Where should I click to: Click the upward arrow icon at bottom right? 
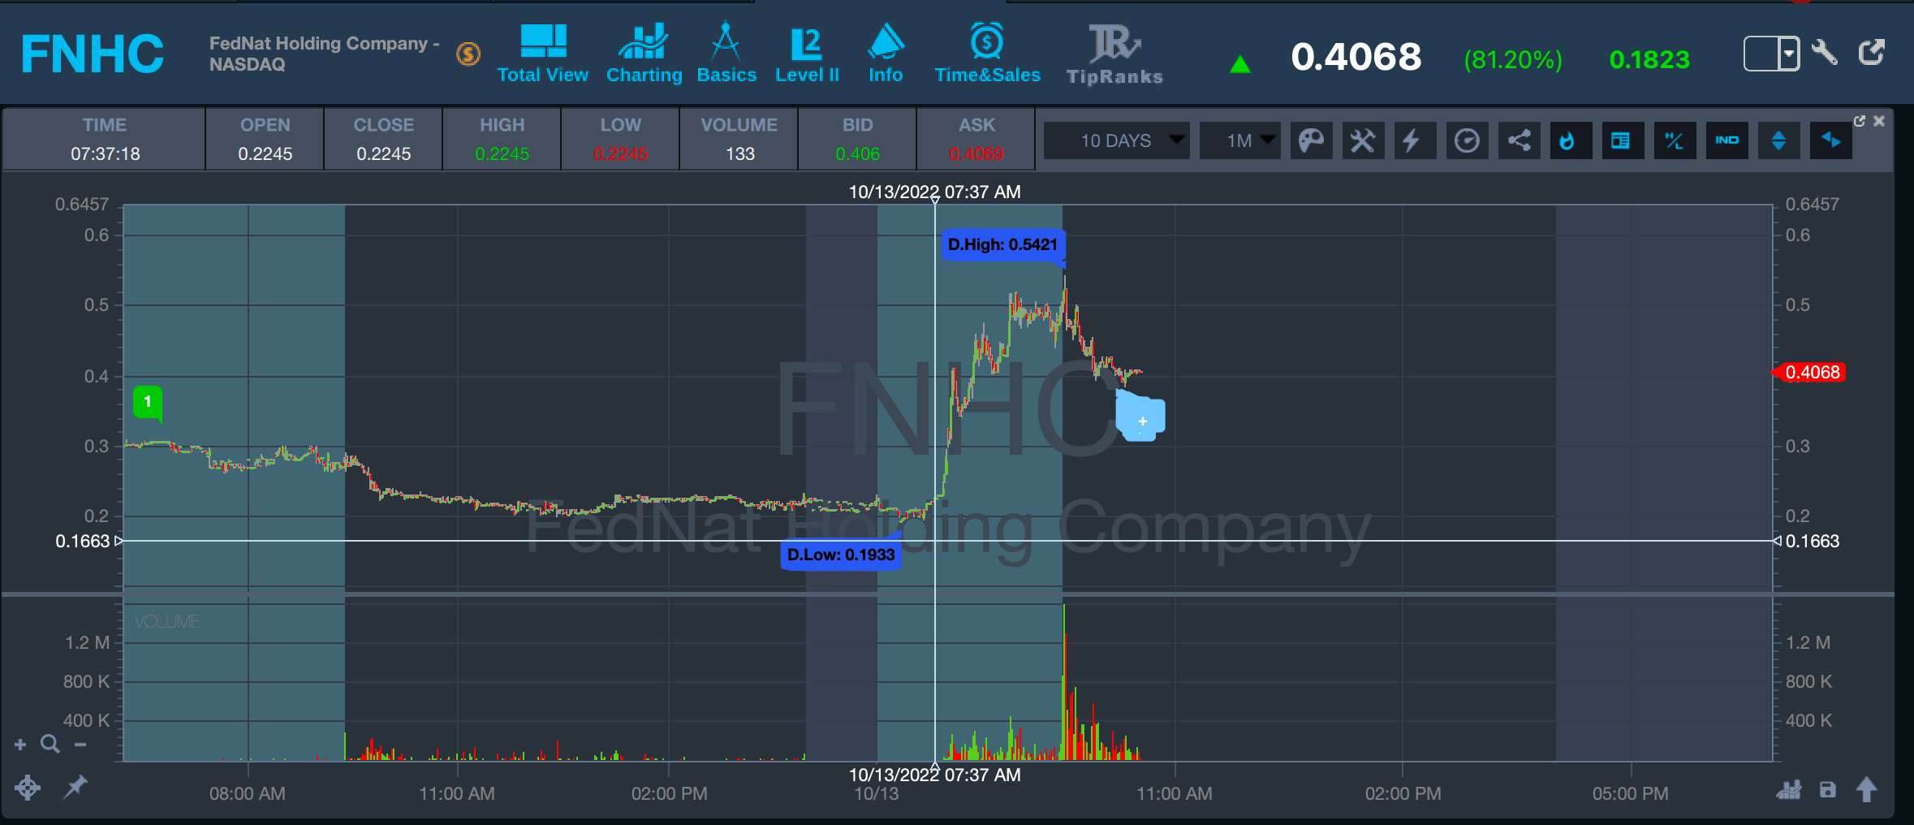[1866, 788]
